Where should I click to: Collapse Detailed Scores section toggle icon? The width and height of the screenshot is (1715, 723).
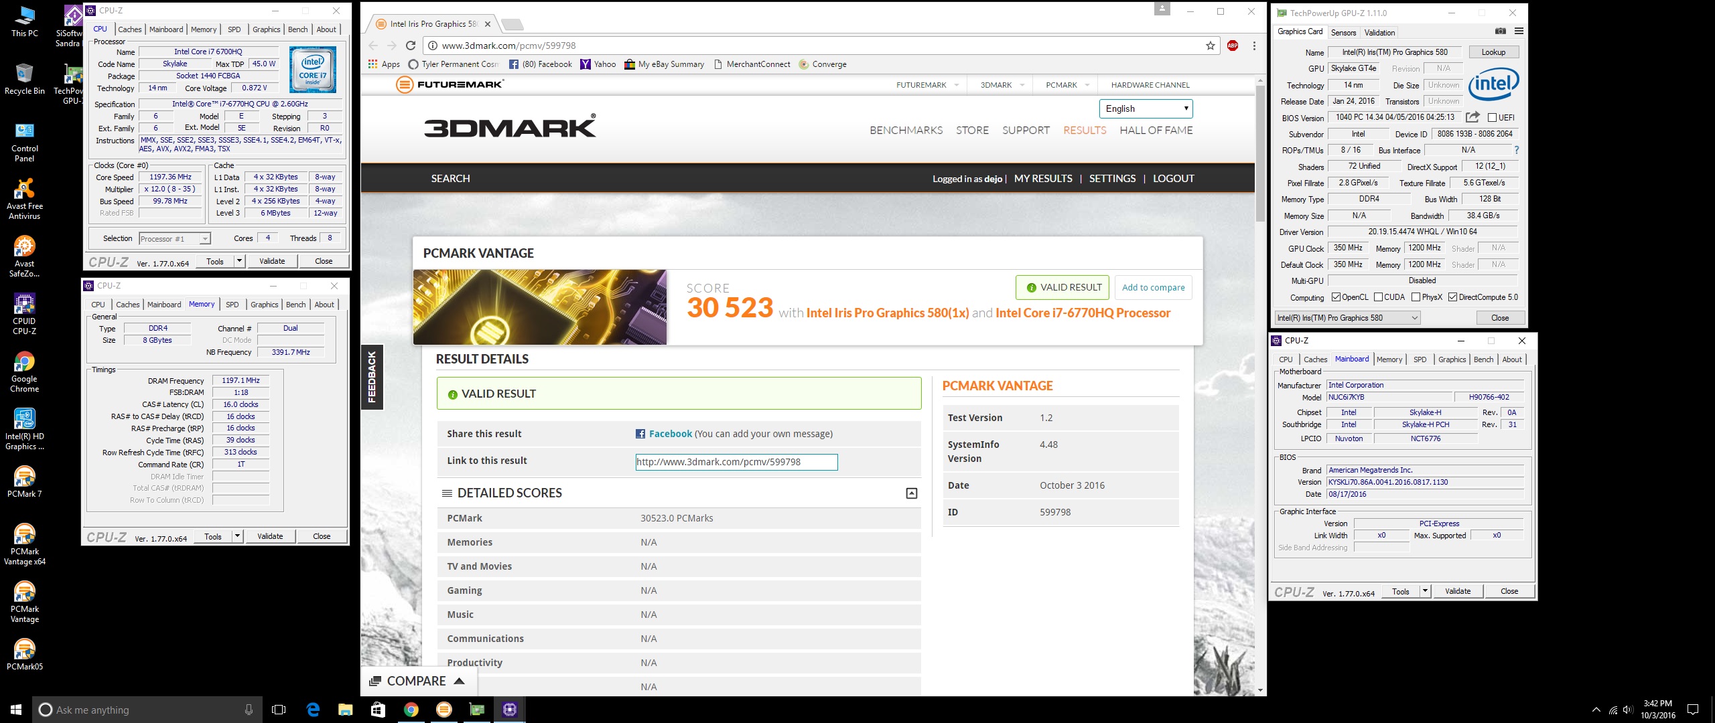click(x=911, y=493)
